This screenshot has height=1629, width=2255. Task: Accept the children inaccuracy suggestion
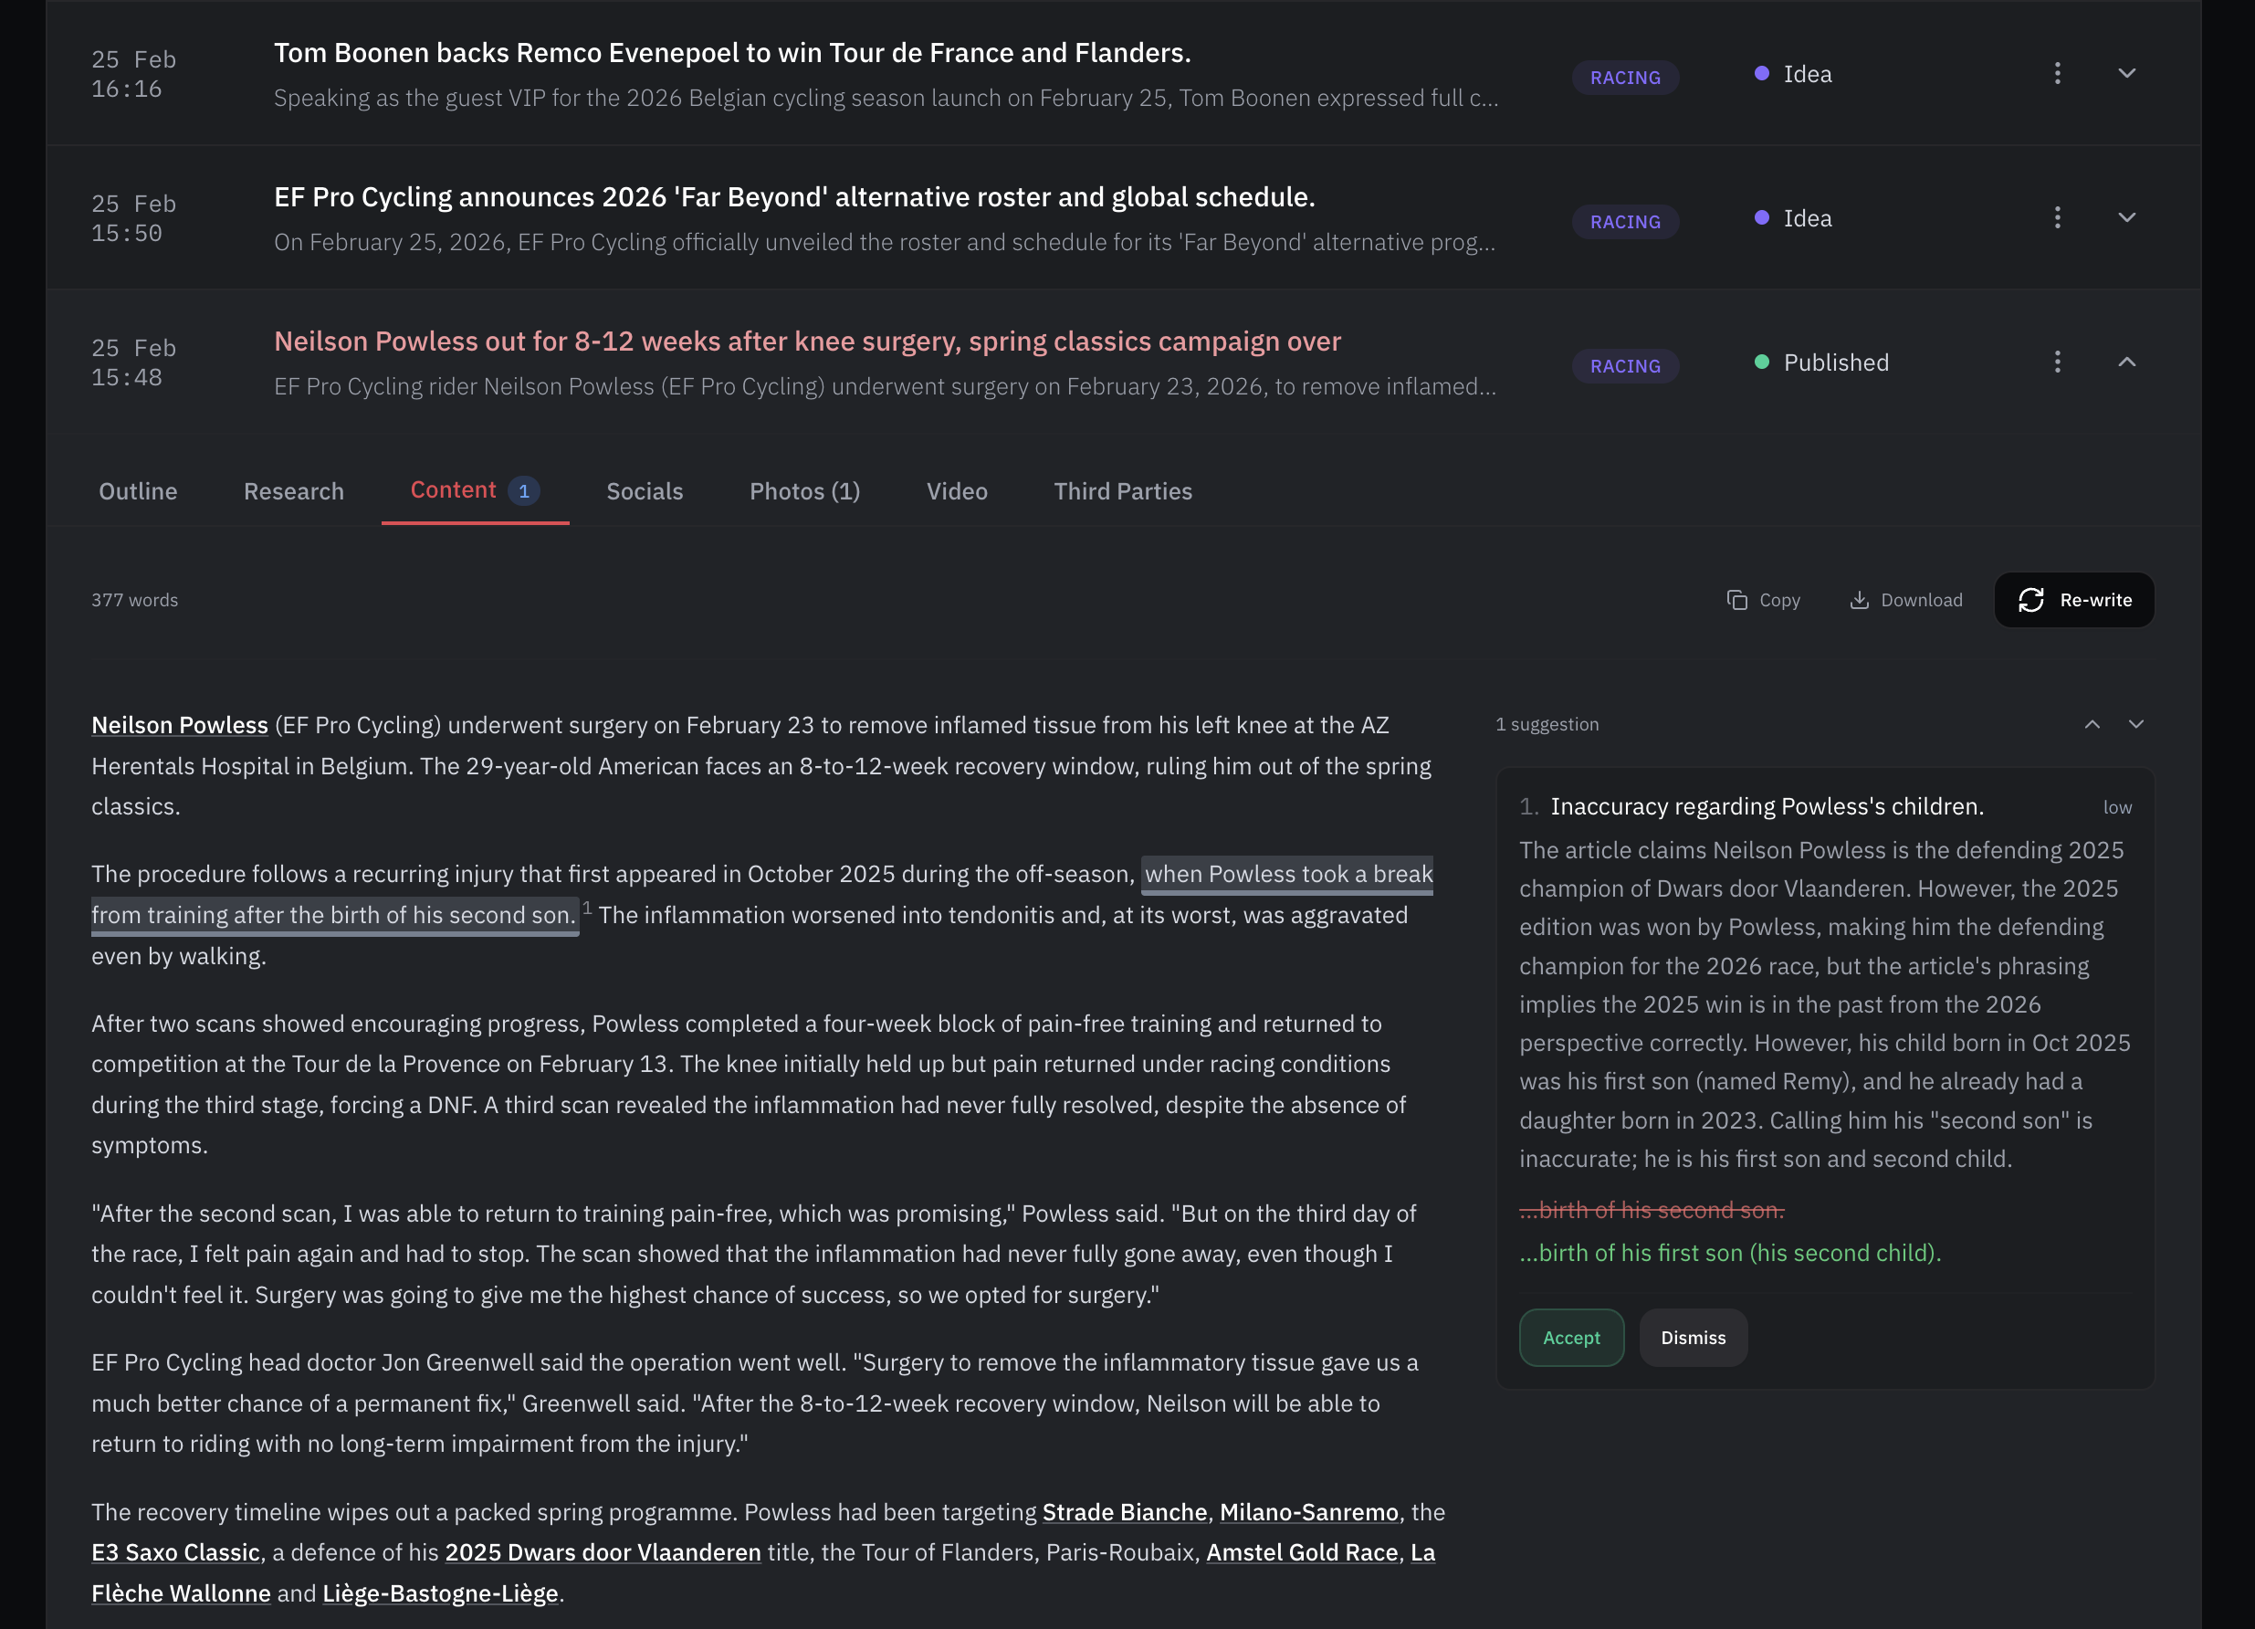pyautogui.click(x=1571, y=1338)
